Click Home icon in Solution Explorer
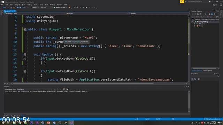The height and width of the screenshot is (125, 223). [198, 14]
